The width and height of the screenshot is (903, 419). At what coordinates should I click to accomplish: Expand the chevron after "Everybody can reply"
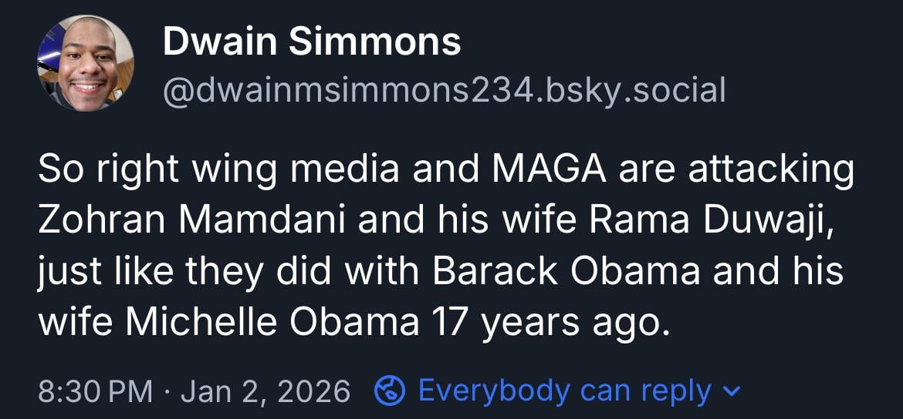click(732, 392)
